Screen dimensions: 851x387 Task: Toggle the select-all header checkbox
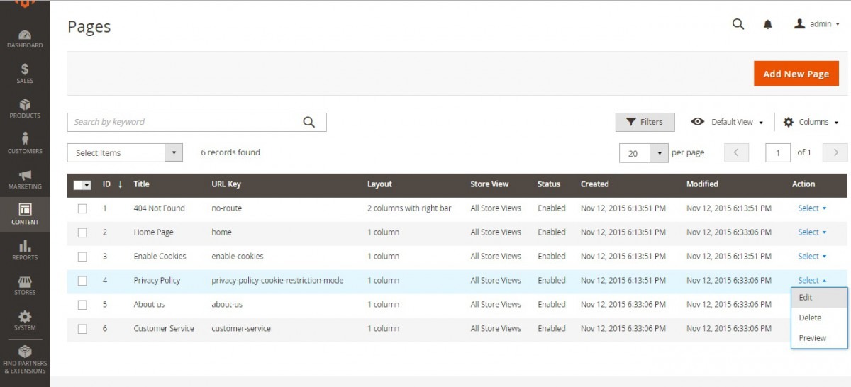point(78,185)
